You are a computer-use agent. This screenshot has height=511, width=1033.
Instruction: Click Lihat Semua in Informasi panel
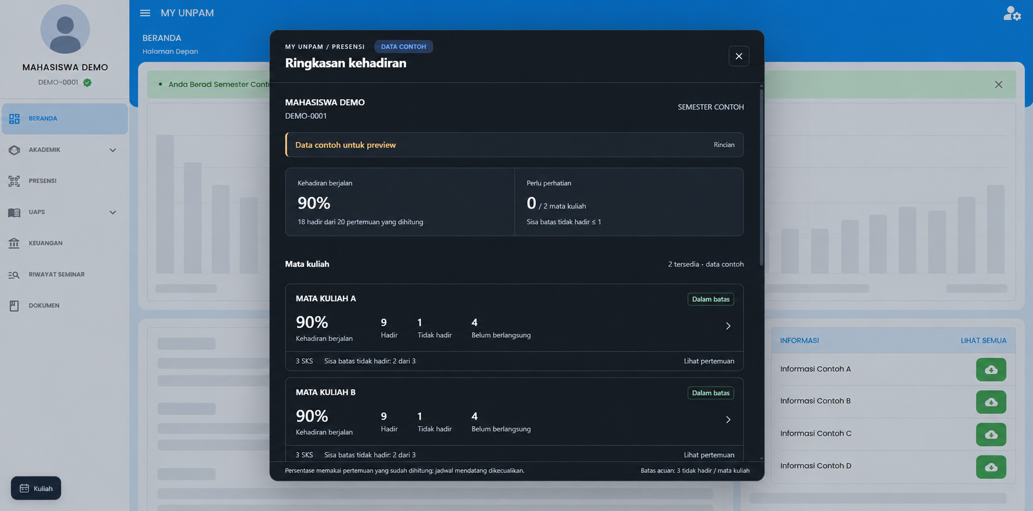pyautogui.click(x=983, y=341)
